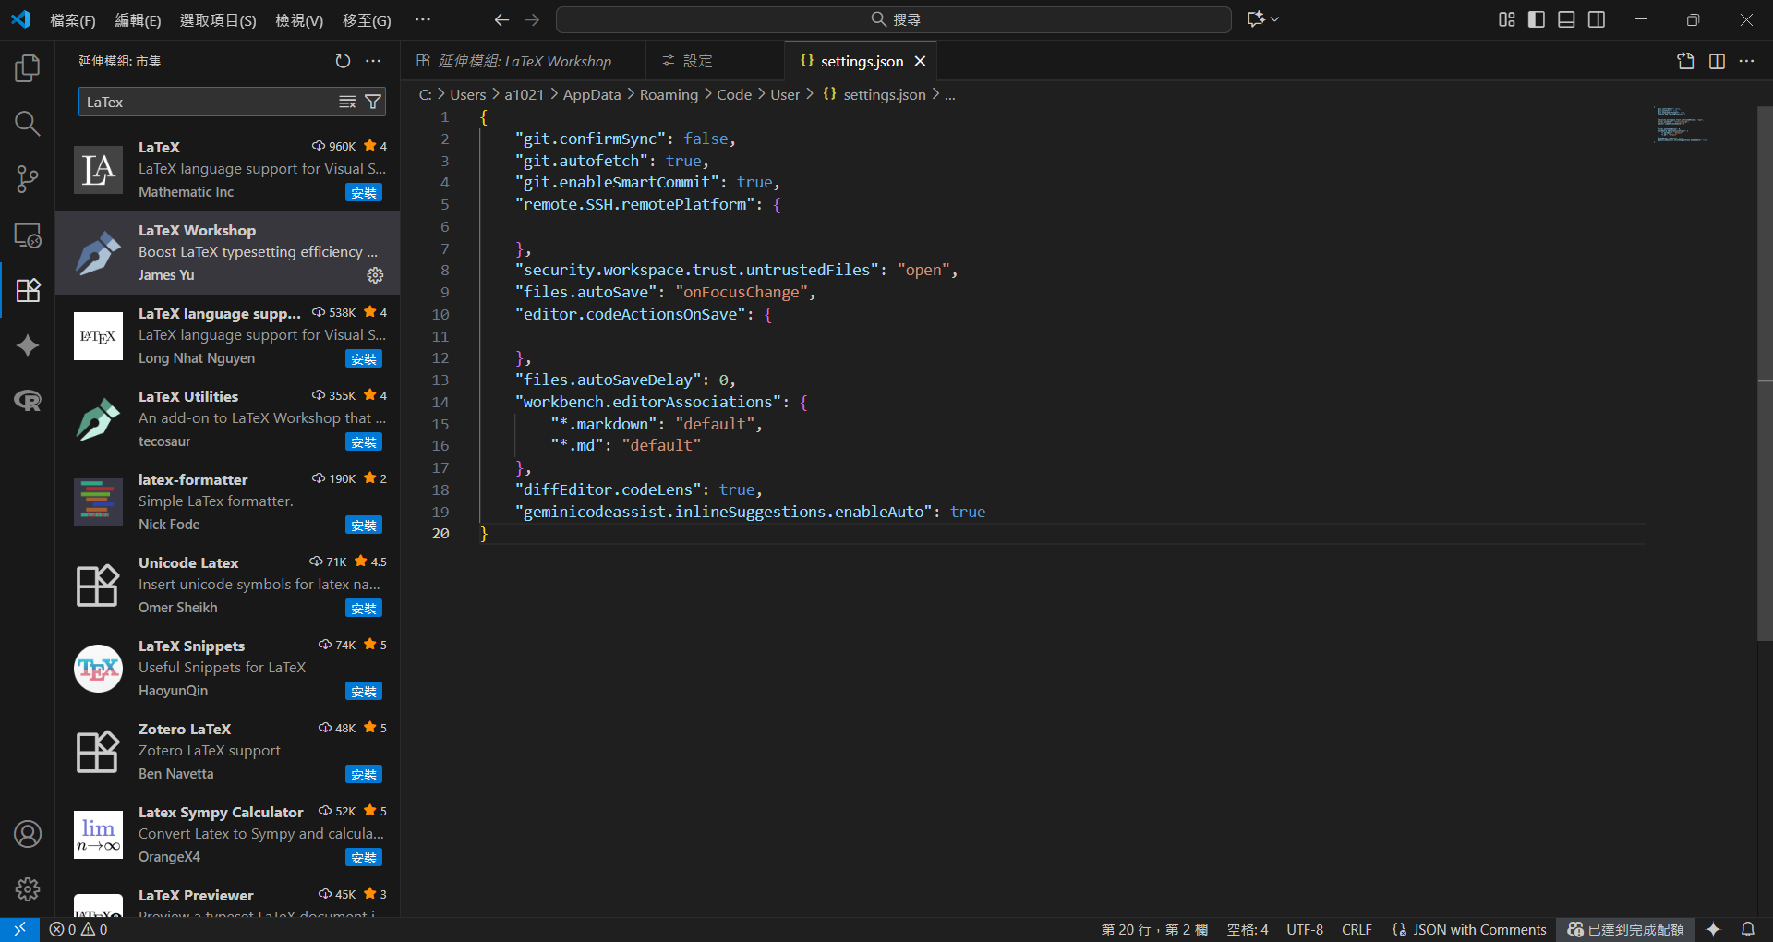Show more menu bar items
The height and width of the screenshot is (942, 1773).
[x=422, y=19]
